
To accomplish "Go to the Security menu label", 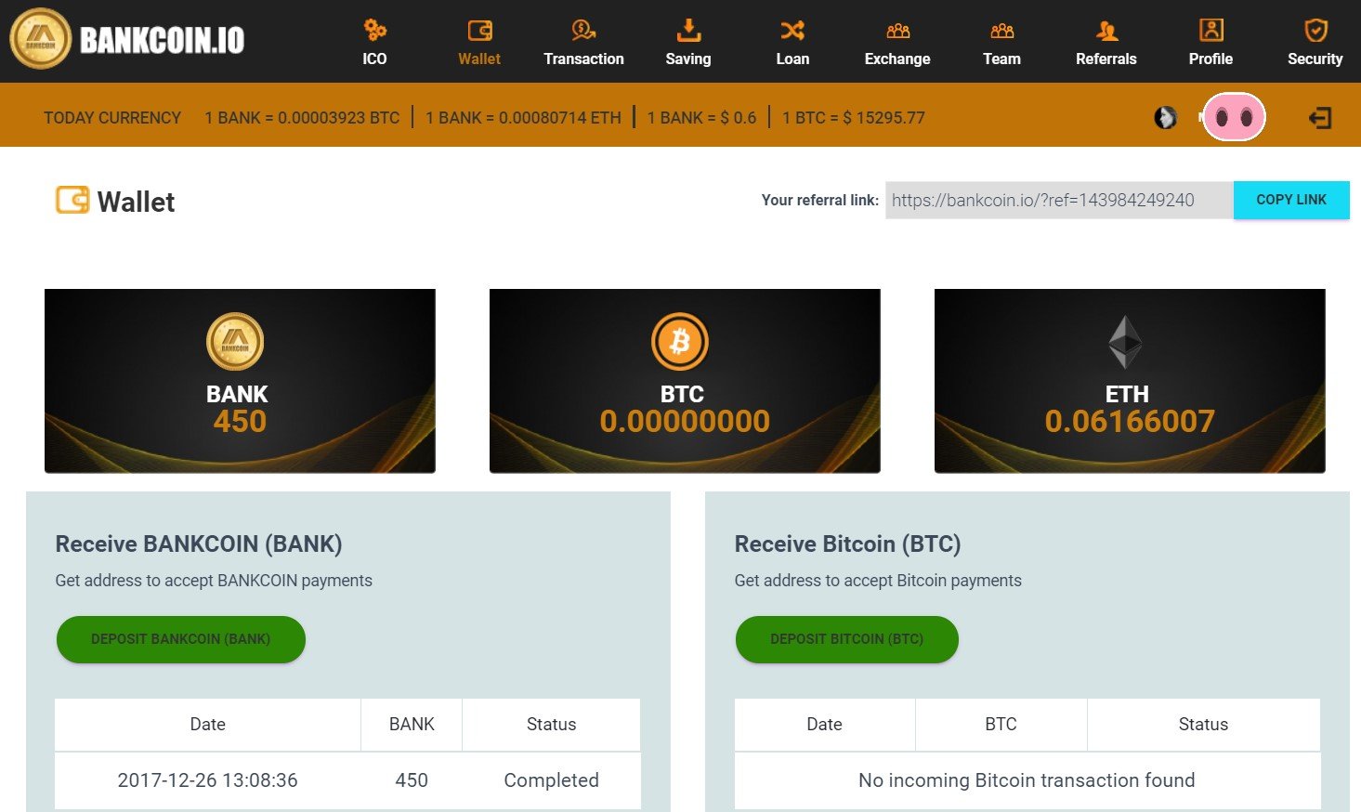I will click(x=1315, y=59).
